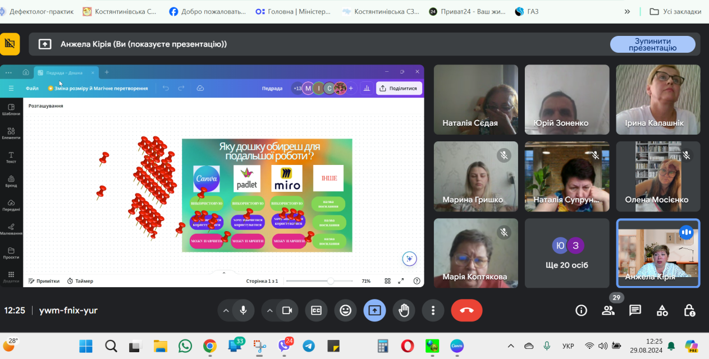Image resolution: width=709 pixels, height=359 pixels.
Task: Click the Зупинити презентацію button
Action: [x=652, y=44]
